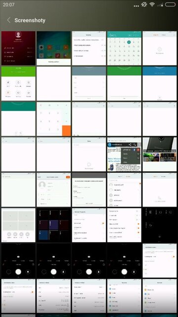Tap the Wi-Fi status bar icon

152,4
